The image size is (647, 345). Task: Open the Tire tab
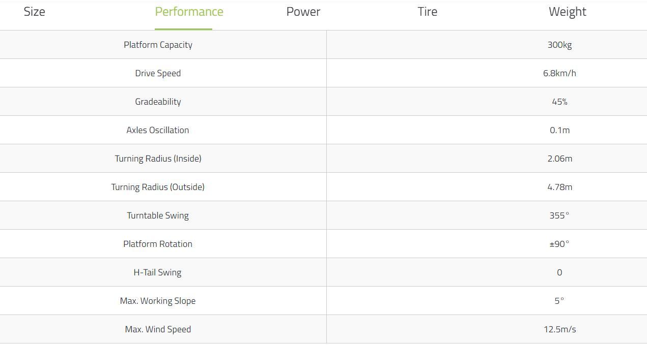tap(428, 12)
